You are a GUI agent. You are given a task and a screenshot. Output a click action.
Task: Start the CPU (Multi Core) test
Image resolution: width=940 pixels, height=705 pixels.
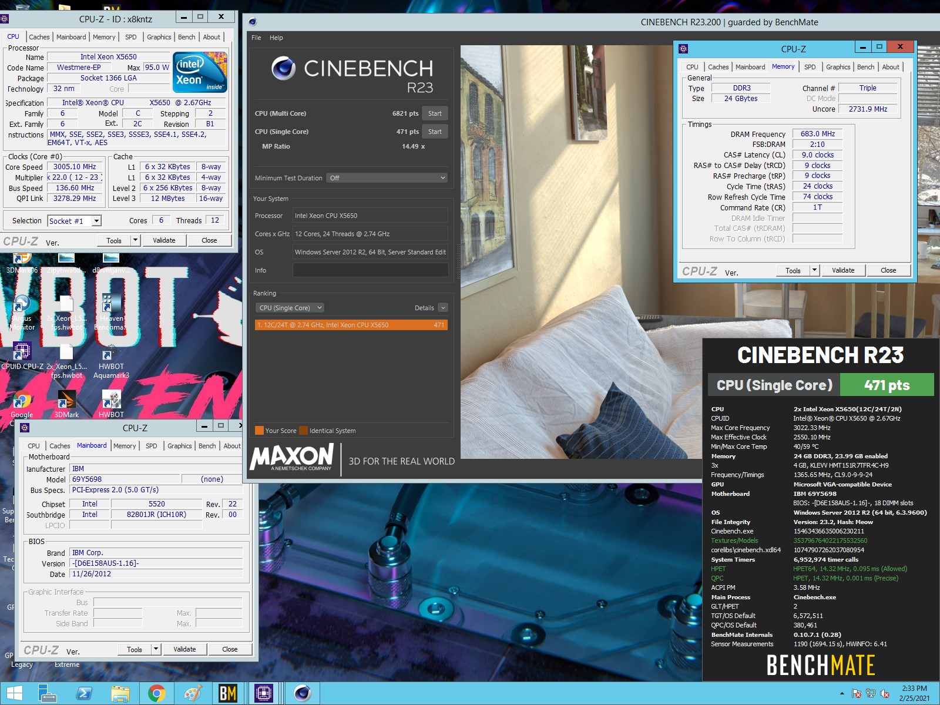point(435,113)
